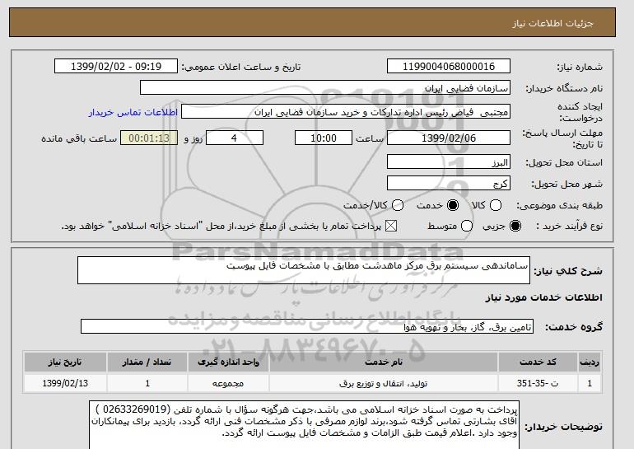The width and height of the screenshot is (634, 449).
Task: Click the delivery province field البرز
Action: click(449, 161)
